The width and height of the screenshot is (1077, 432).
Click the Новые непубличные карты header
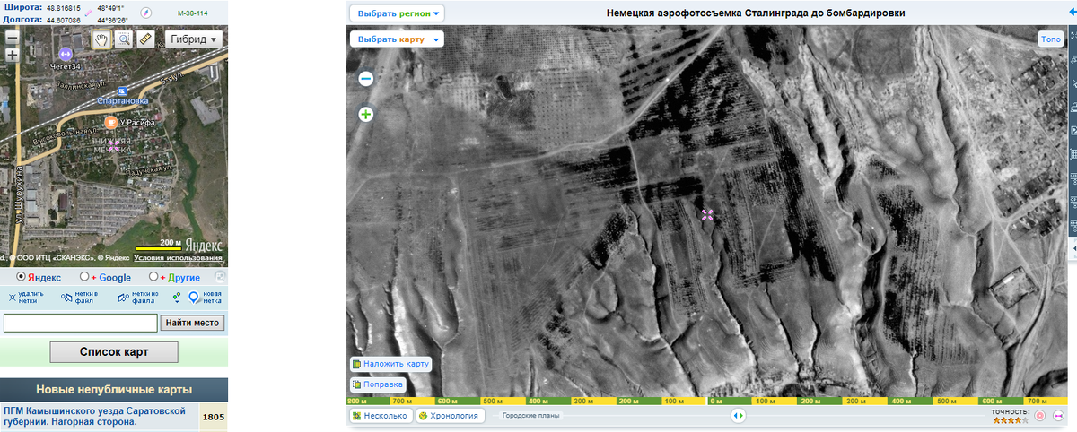(x=114, y=390)
